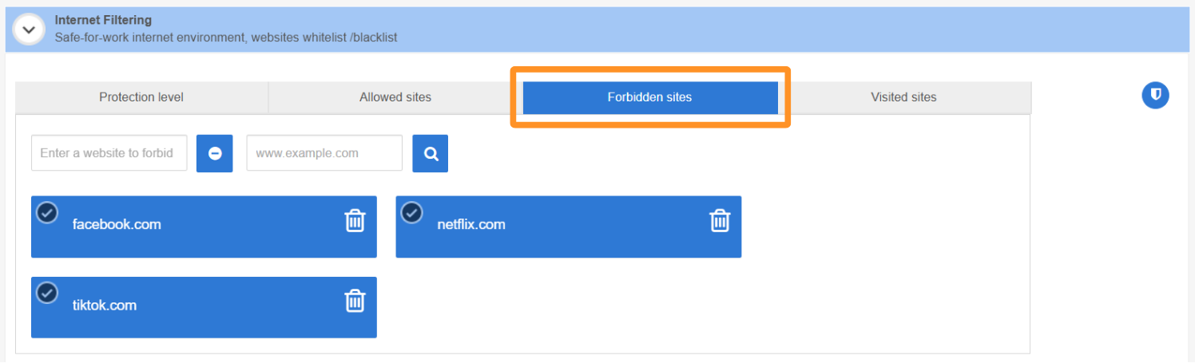Toggle the netflix.com checkmark

412,213
